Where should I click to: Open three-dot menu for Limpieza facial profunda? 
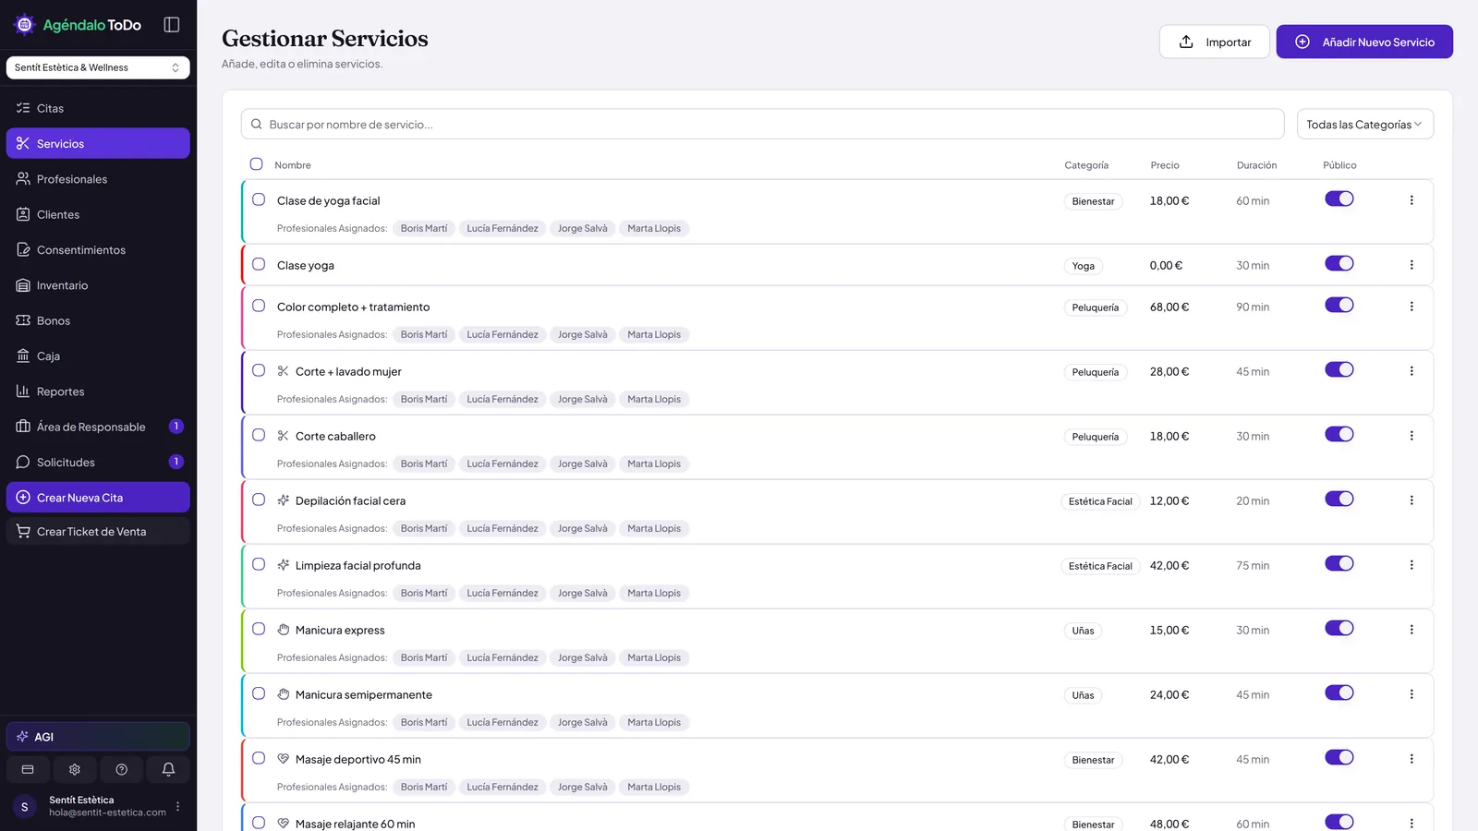[x=1411, y=565]
